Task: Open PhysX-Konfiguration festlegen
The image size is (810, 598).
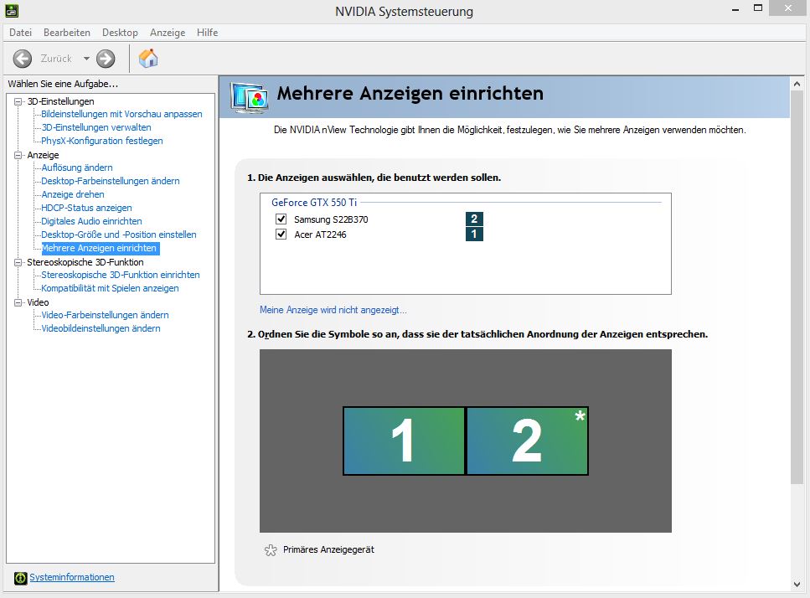Action: click(101, 141)
